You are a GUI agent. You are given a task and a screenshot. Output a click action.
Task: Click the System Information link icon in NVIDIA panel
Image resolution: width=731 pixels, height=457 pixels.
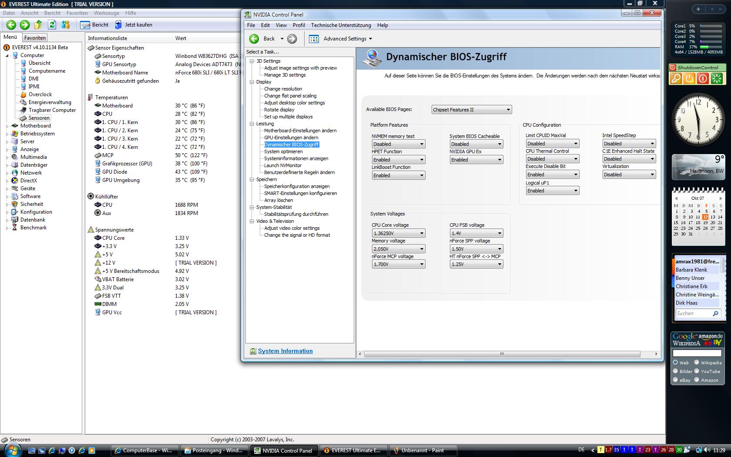coord(253,351)
